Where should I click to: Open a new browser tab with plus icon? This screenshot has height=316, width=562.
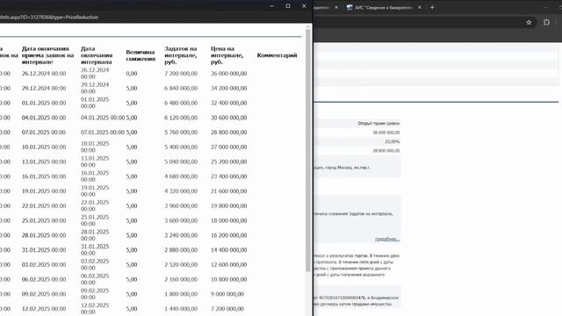tap(432, 7)
